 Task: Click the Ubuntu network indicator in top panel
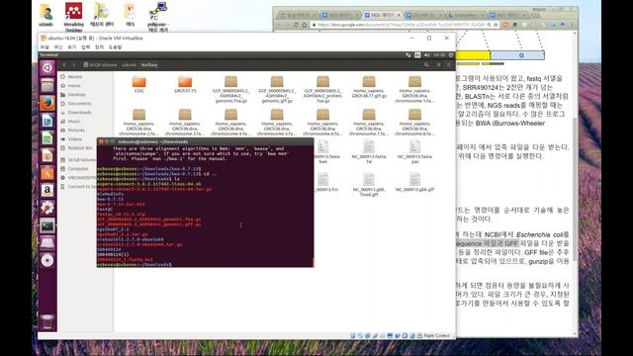pos(408,55)
